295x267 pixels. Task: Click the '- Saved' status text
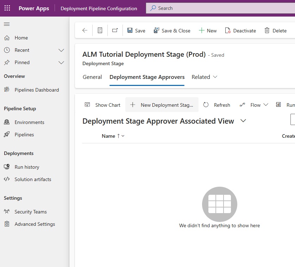pyautogui.click(x=216, y=55)
